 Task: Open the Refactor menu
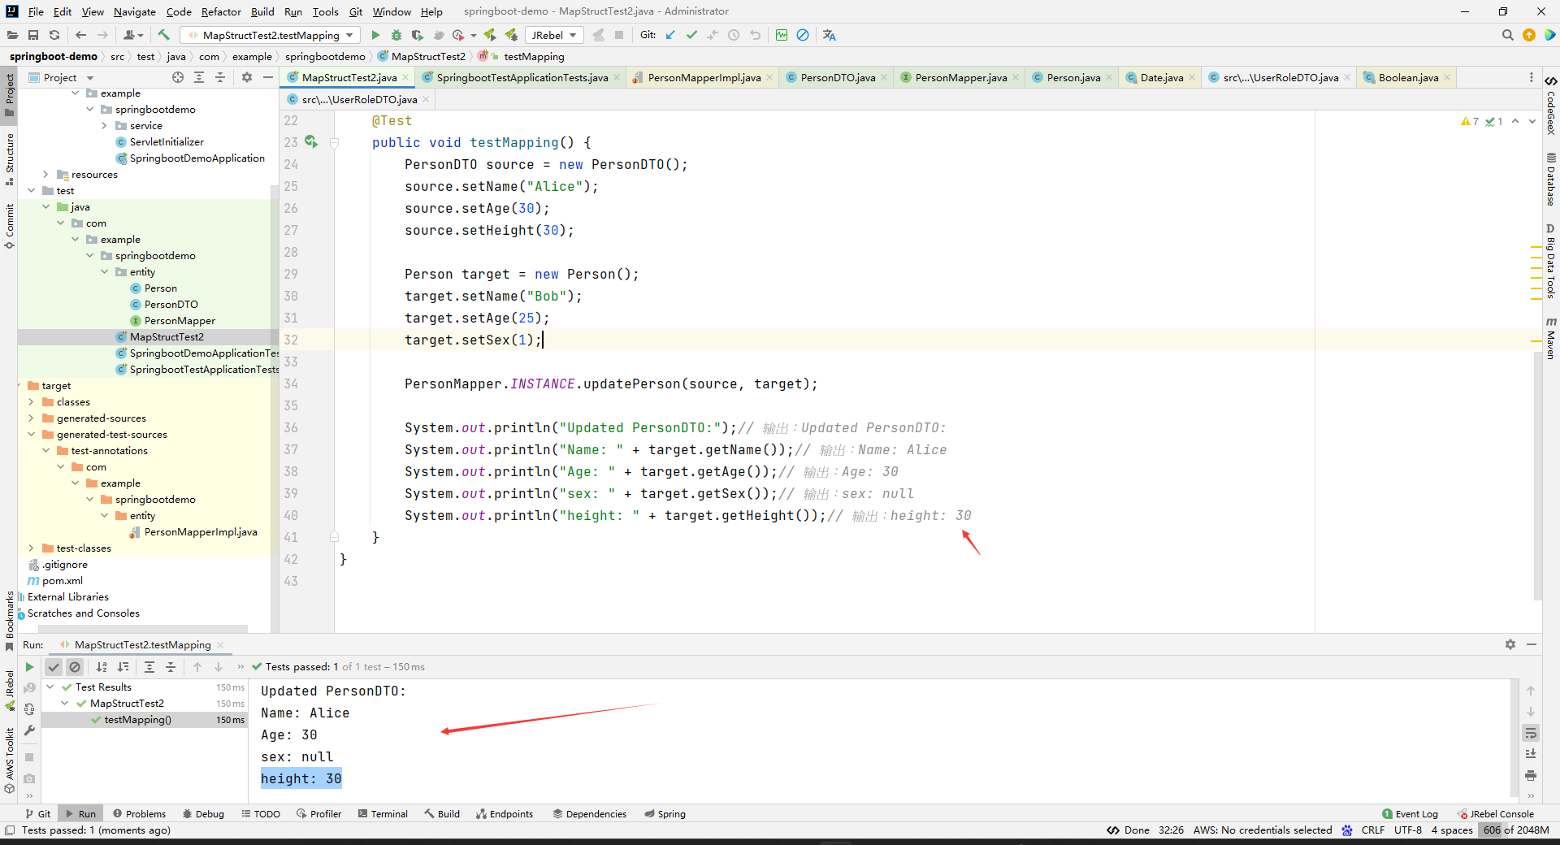[221, 11]
